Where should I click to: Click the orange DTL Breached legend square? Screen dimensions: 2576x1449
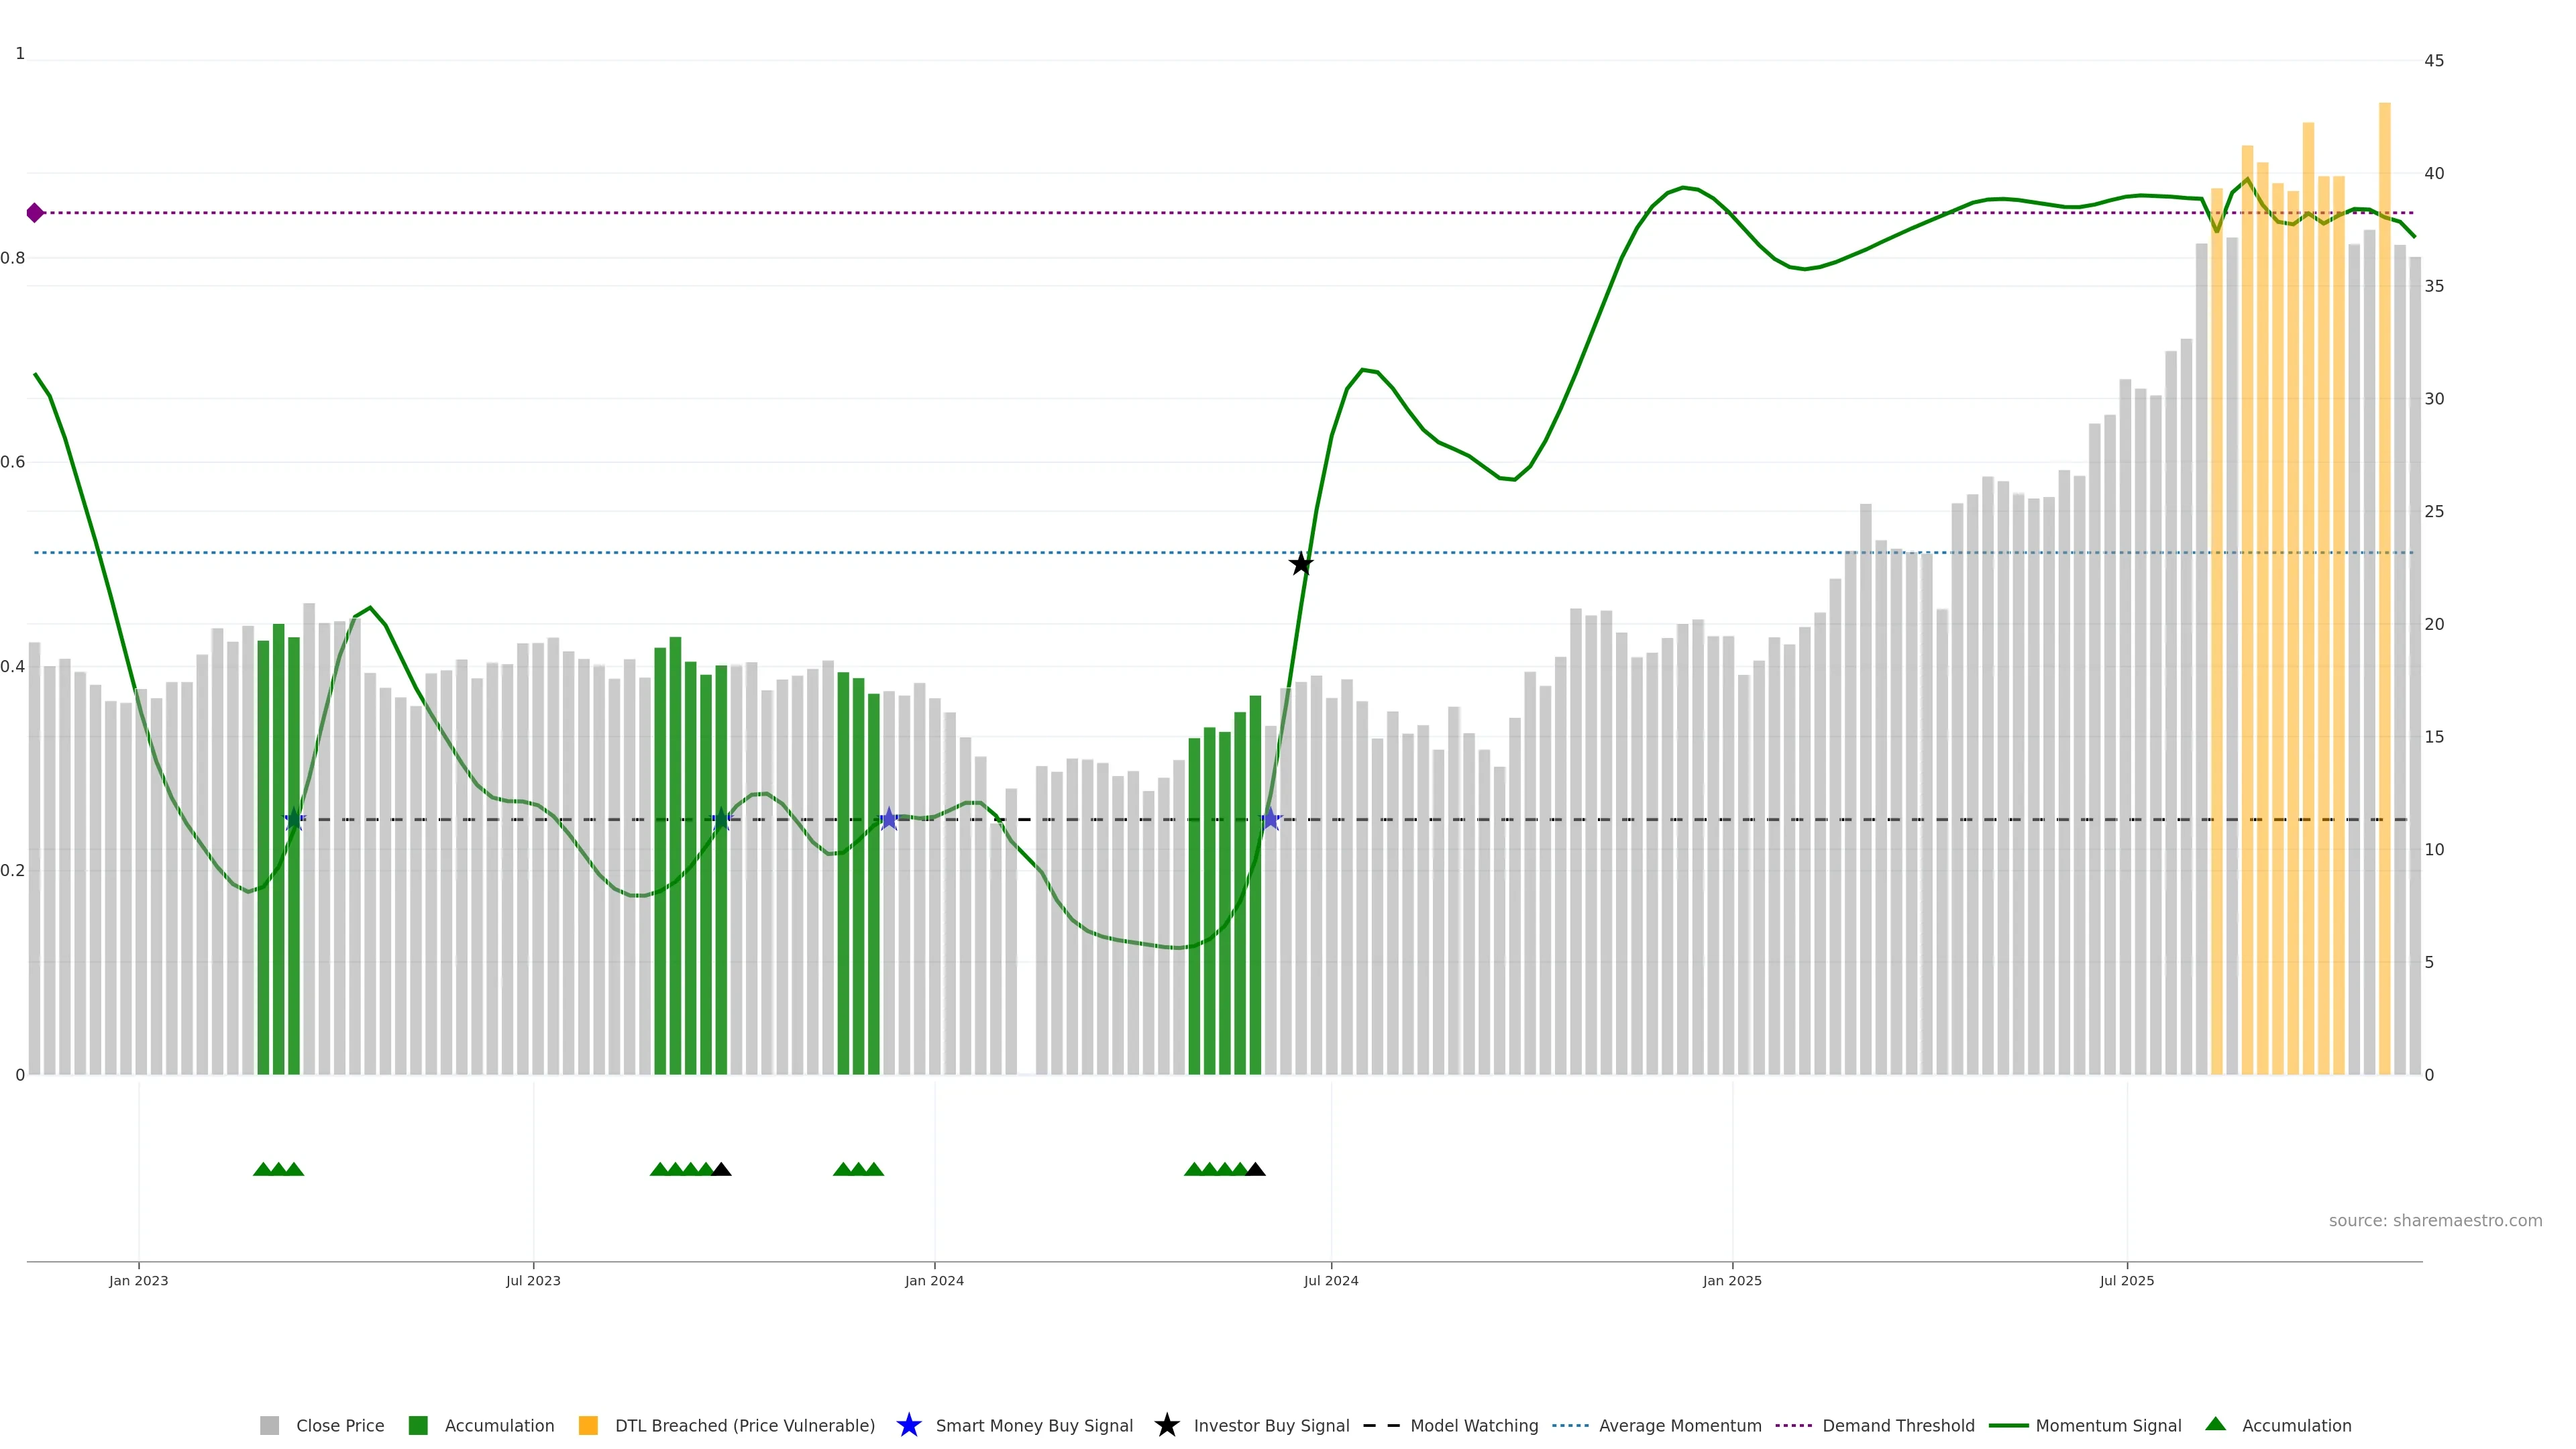click(x=588, y=1425)
